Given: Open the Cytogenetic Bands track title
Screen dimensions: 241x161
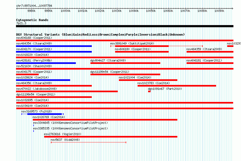Looking at the screenshot, I should pyautogui.click(x=32, y=20).
